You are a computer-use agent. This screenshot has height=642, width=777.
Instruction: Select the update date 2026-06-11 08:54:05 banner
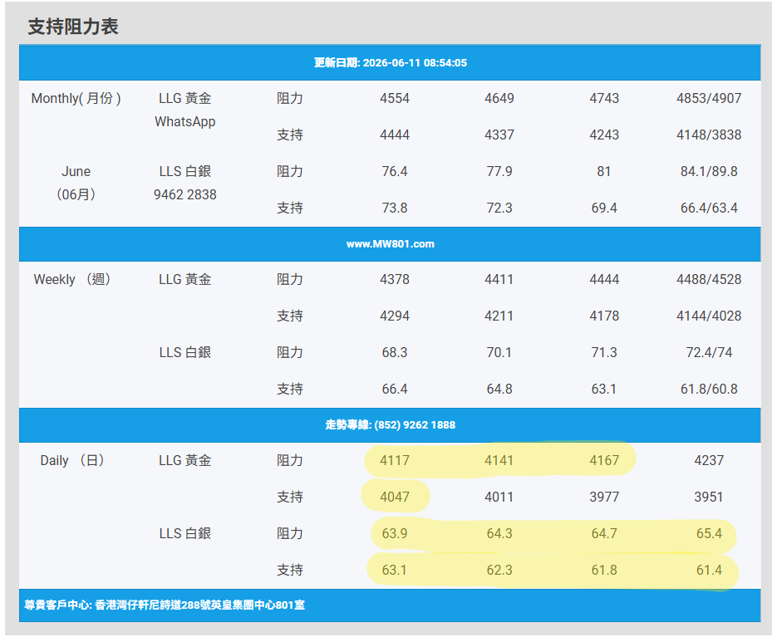pos(390,63)
